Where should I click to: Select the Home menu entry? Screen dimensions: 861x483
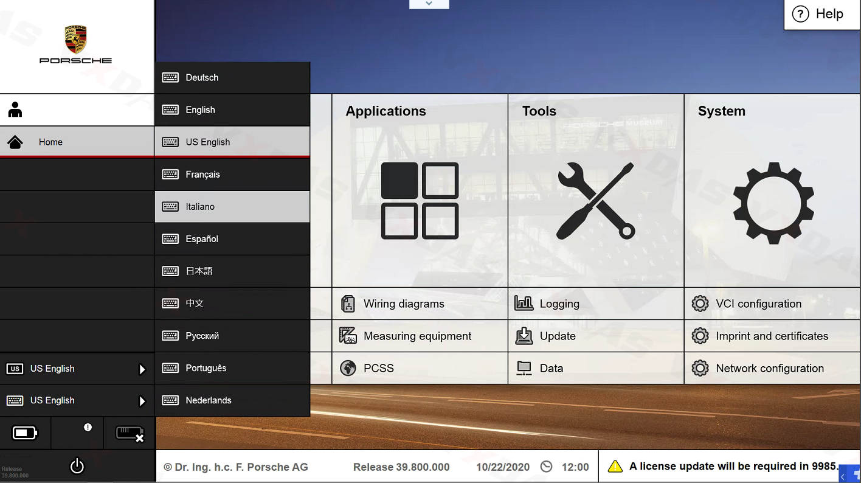[x=50, y=142]
